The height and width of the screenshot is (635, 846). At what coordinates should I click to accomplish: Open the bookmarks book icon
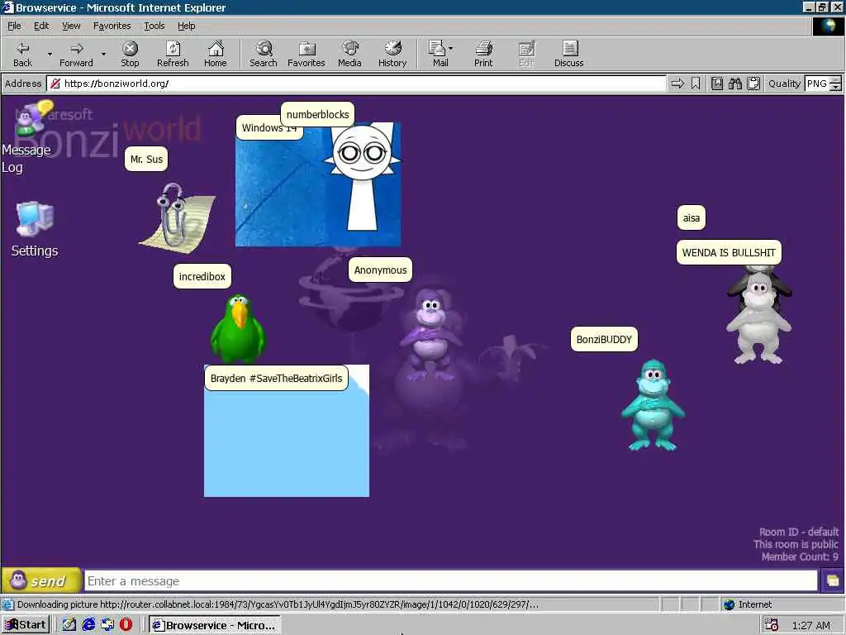point(717,84)
